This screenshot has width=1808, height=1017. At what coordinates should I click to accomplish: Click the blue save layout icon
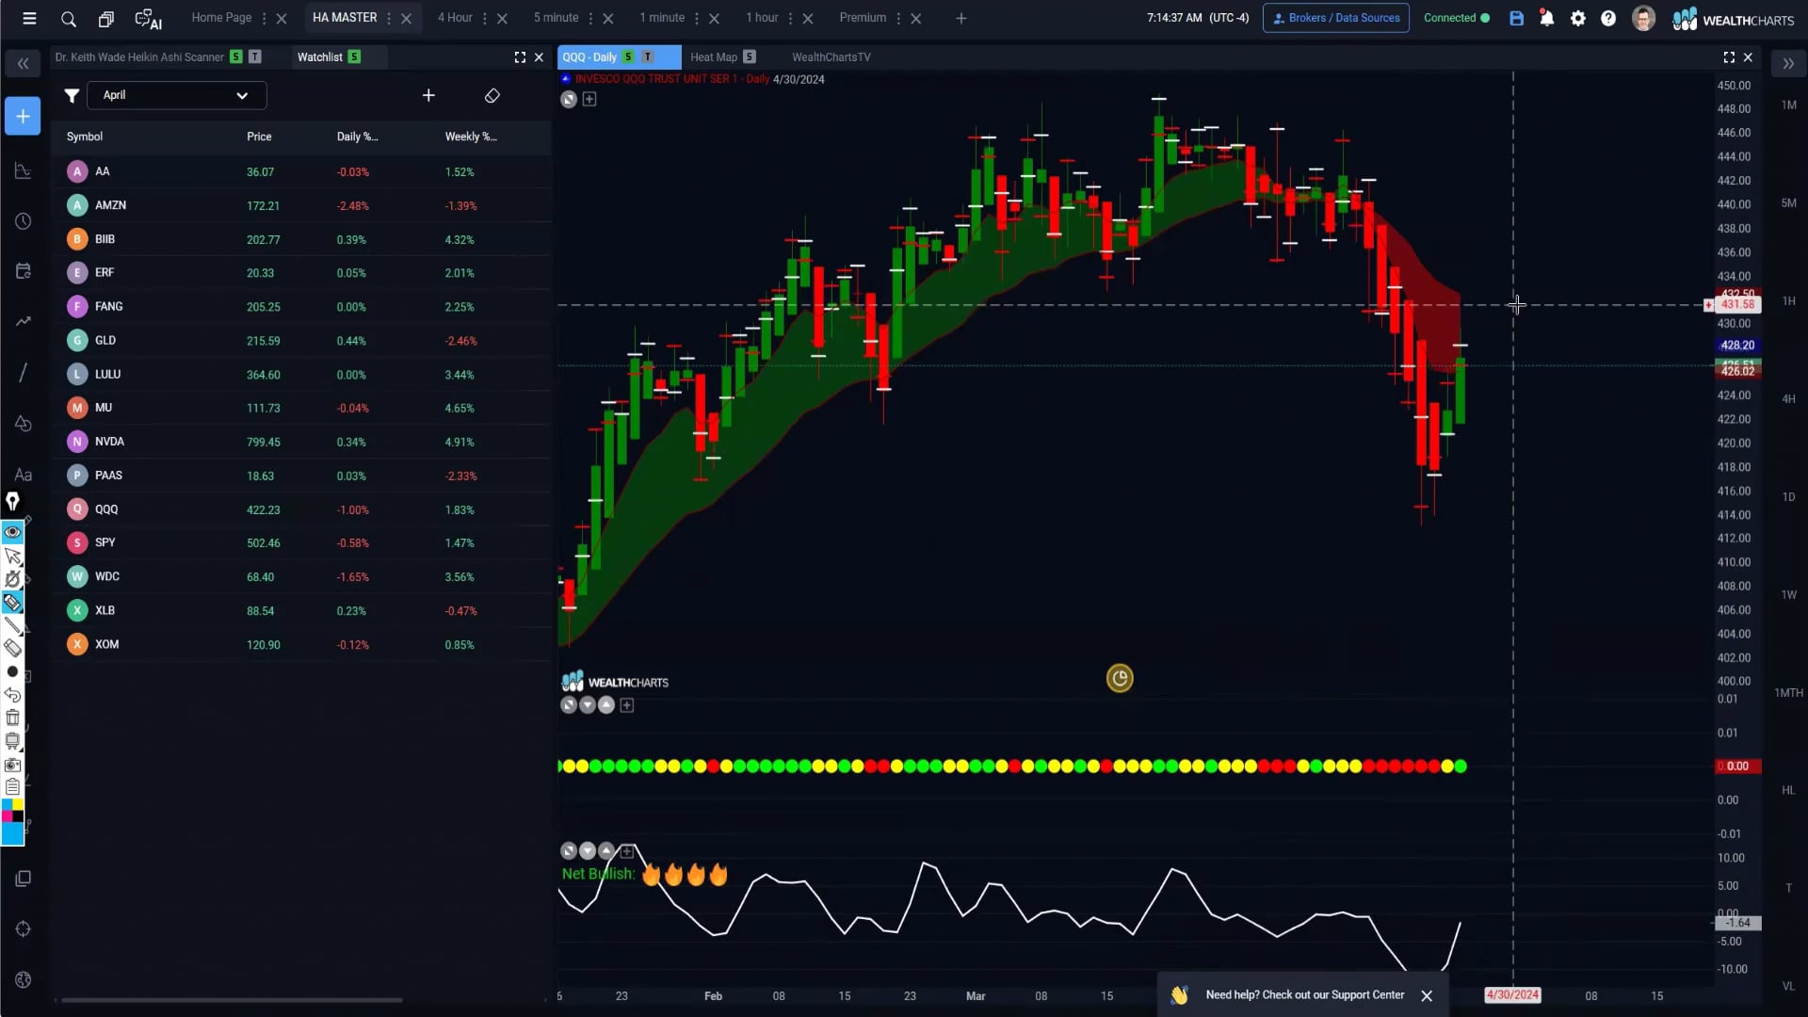pyautogui.click(x=1516, y=18)
